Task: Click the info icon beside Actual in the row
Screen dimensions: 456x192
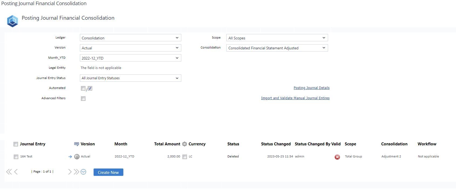Action: click(x=77, y=157)
